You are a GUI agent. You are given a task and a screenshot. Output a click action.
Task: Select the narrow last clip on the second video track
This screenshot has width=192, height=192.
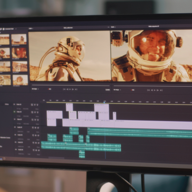pyautogui.click(x=115, y=116)
